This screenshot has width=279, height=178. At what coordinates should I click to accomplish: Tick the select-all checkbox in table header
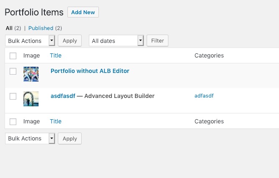pyautogui.click(x=13, y=56)
